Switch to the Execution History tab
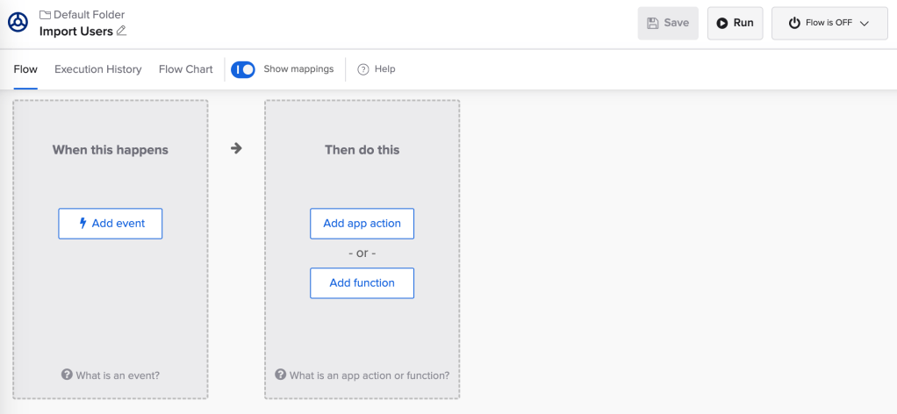Viewport: 897px width, 414px height. (x=97, y=69)
